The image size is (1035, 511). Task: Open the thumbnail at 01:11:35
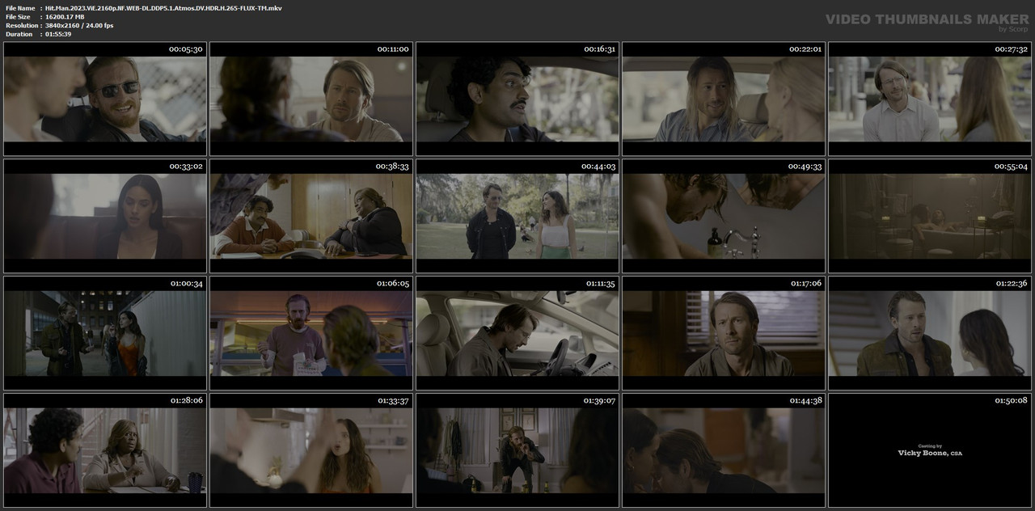(517, 333)
